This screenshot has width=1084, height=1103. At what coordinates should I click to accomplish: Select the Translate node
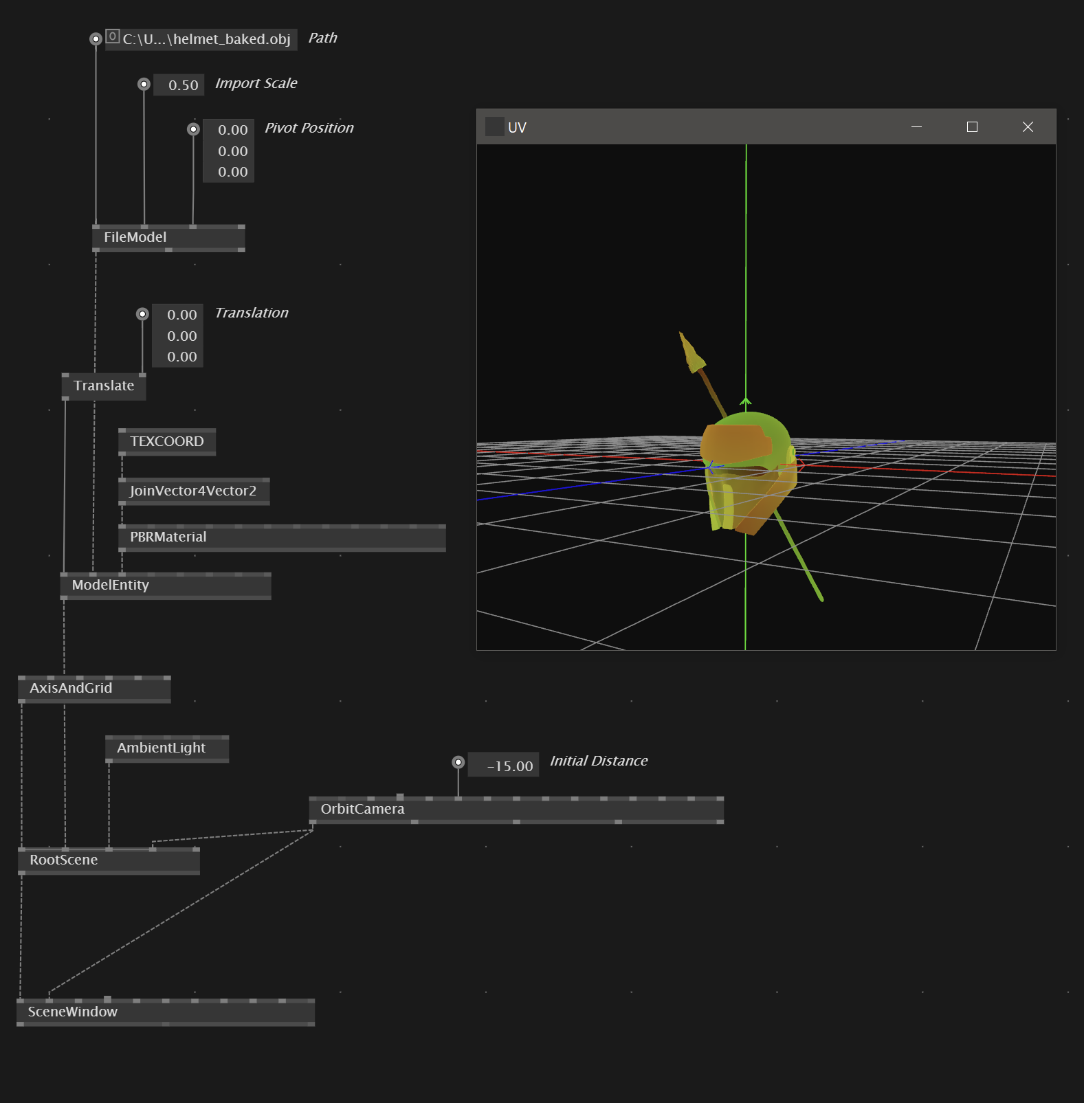pos(104,386)
